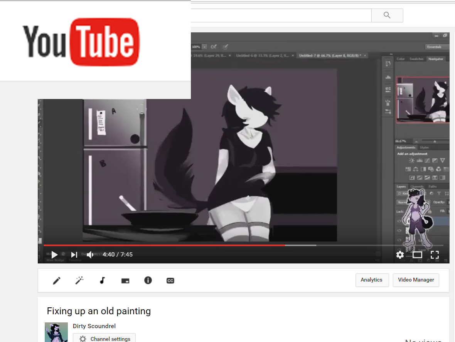Add a Color Balance adjustment
455x342 pixels.
coord(416,169)
